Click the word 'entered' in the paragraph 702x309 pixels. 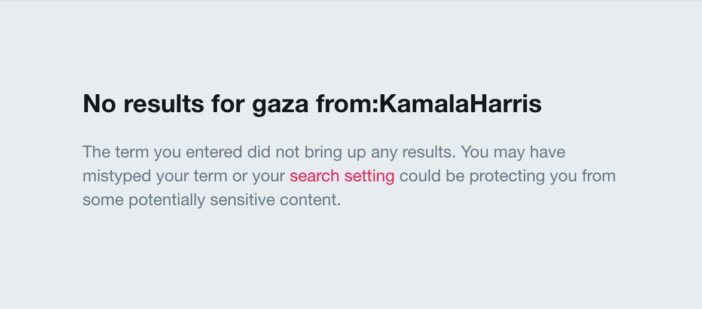214,152
